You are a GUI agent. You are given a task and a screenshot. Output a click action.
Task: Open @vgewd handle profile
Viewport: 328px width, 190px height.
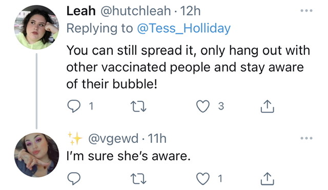pyautogui.click(x=113, y=139)
